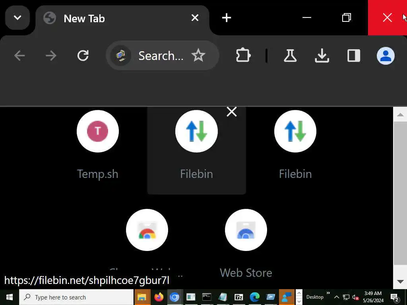This screenshot has width=407, height=305.
Task: Go forward using the forward arrow
Action: (51, 56)
